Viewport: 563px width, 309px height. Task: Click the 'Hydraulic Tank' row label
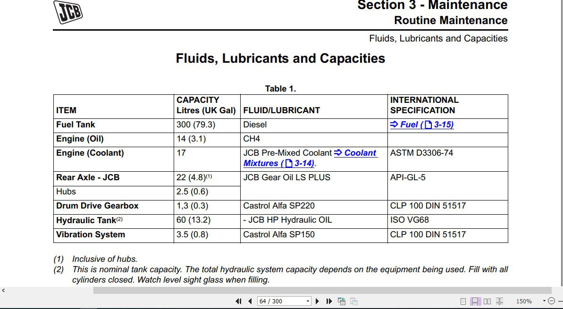[89, 220]
